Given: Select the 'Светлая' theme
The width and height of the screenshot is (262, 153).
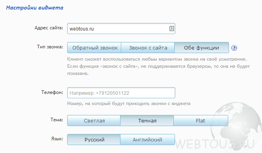Looking at the screenshot, I should point(94,120).
